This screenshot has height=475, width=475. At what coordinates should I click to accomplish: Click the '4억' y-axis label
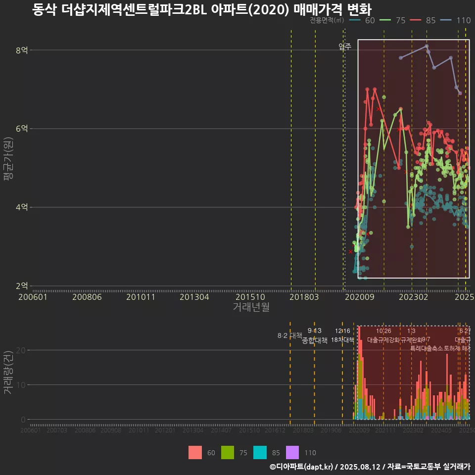[x=22, y=207]
